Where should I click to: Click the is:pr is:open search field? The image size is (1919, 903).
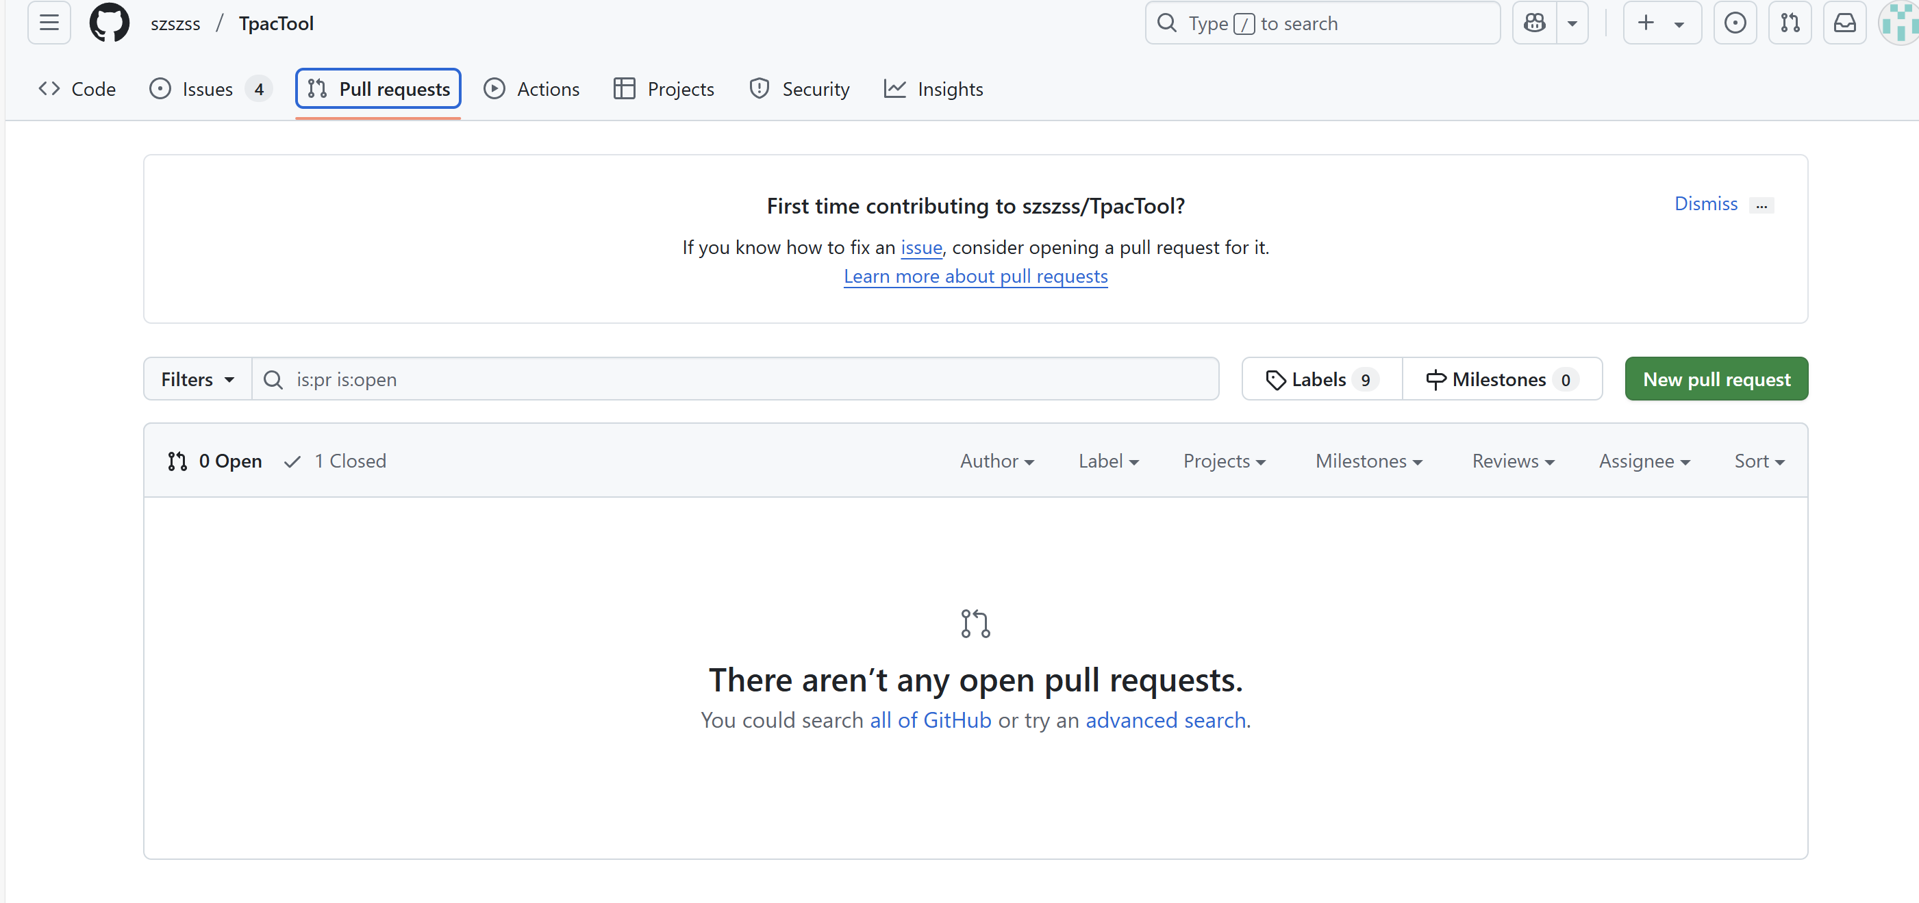(x=745, y=379)
